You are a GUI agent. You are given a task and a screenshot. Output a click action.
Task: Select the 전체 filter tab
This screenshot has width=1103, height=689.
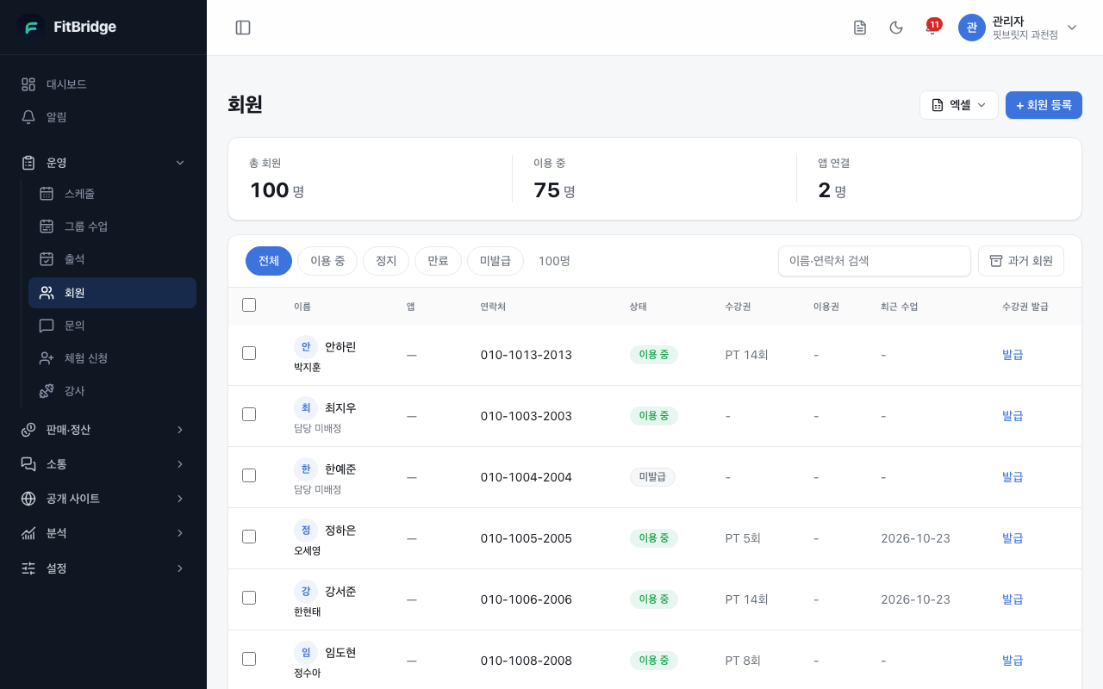269,261
